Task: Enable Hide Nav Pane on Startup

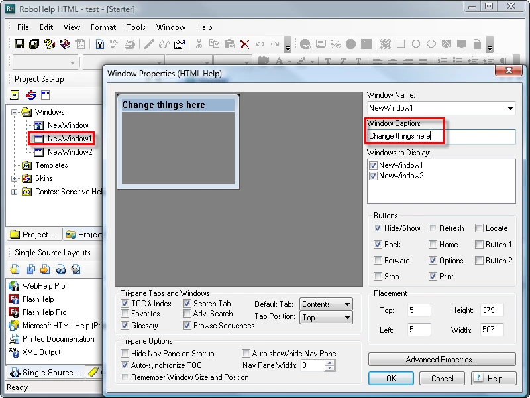Action: pos(125,354)
